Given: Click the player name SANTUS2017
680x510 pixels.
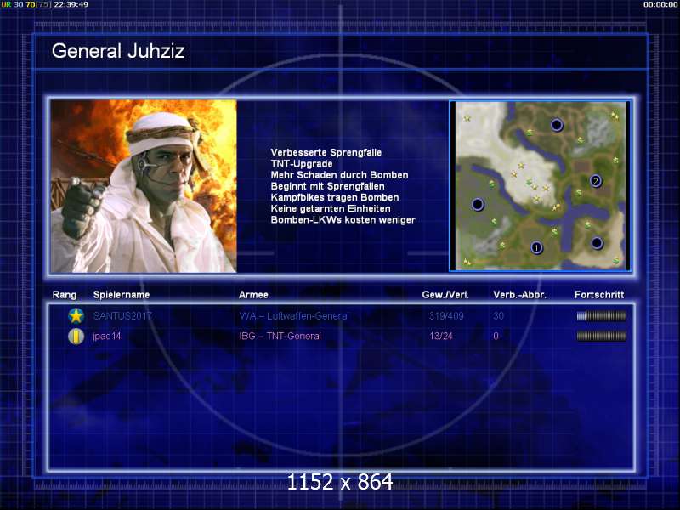Looking at the screenshot, I should tap(122, 316).
